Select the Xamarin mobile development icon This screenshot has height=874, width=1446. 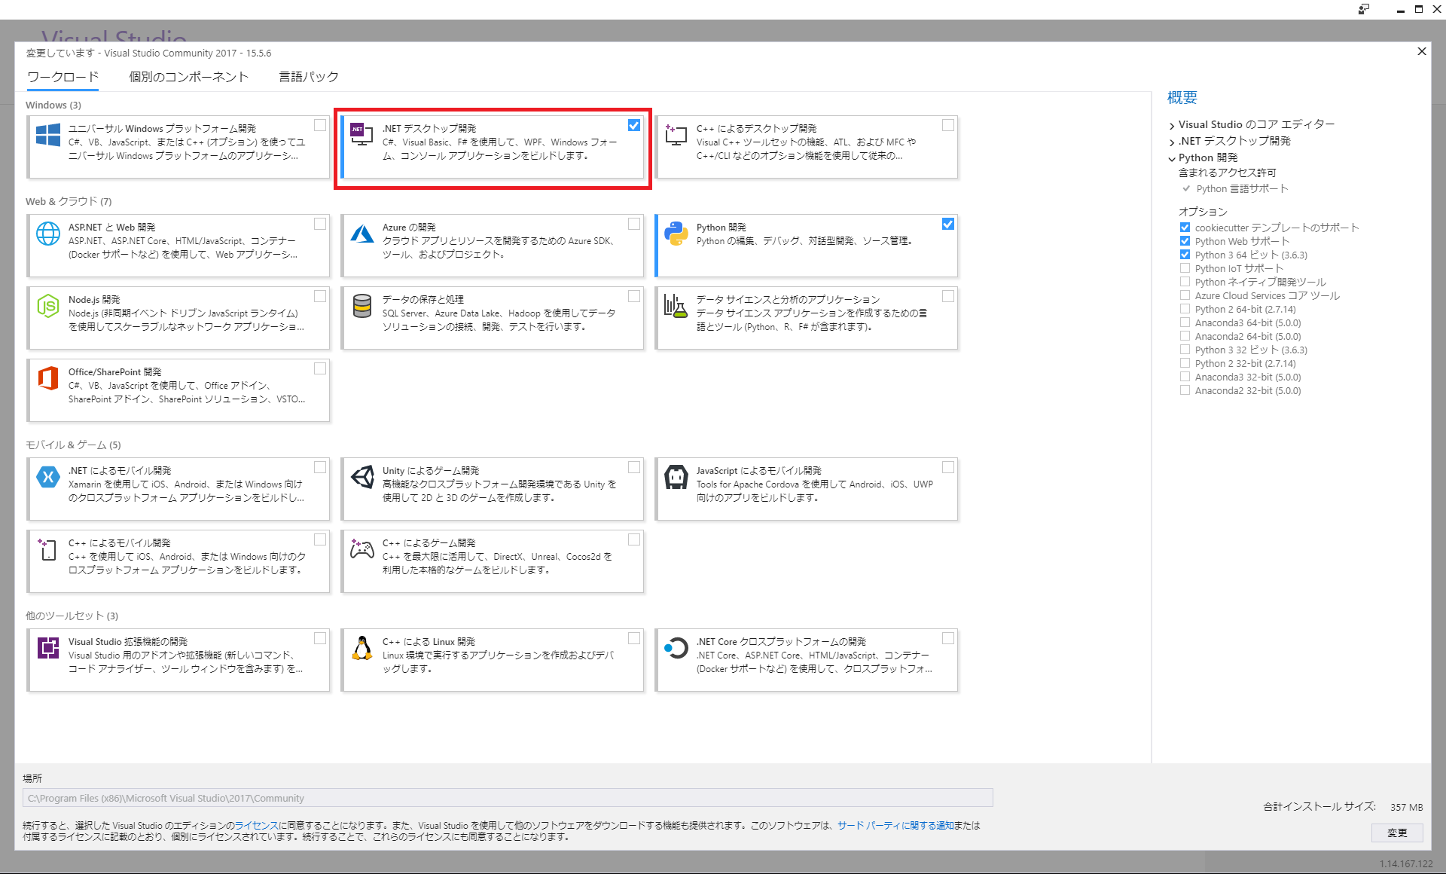coord(48,477)
